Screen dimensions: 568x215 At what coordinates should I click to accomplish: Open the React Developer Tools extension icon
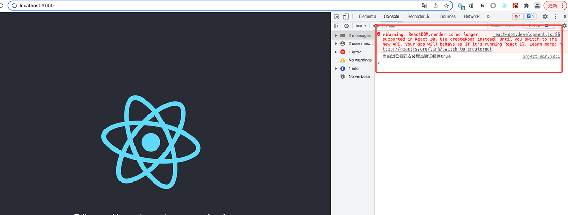click(504, 6)
